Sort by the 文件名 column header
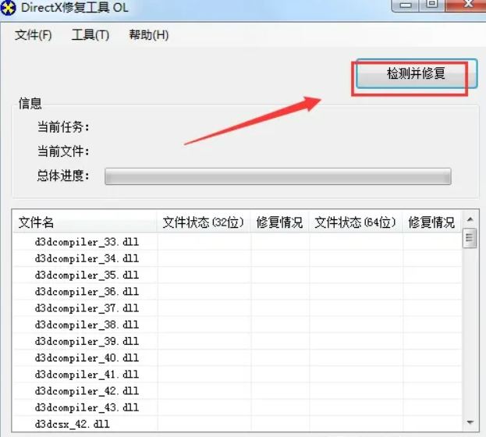The width and height of the screenshot is (486, 437). coord(84,222)
